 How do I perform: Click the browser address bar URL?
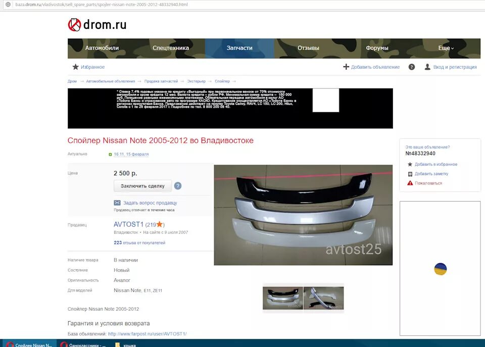[102, 5]
